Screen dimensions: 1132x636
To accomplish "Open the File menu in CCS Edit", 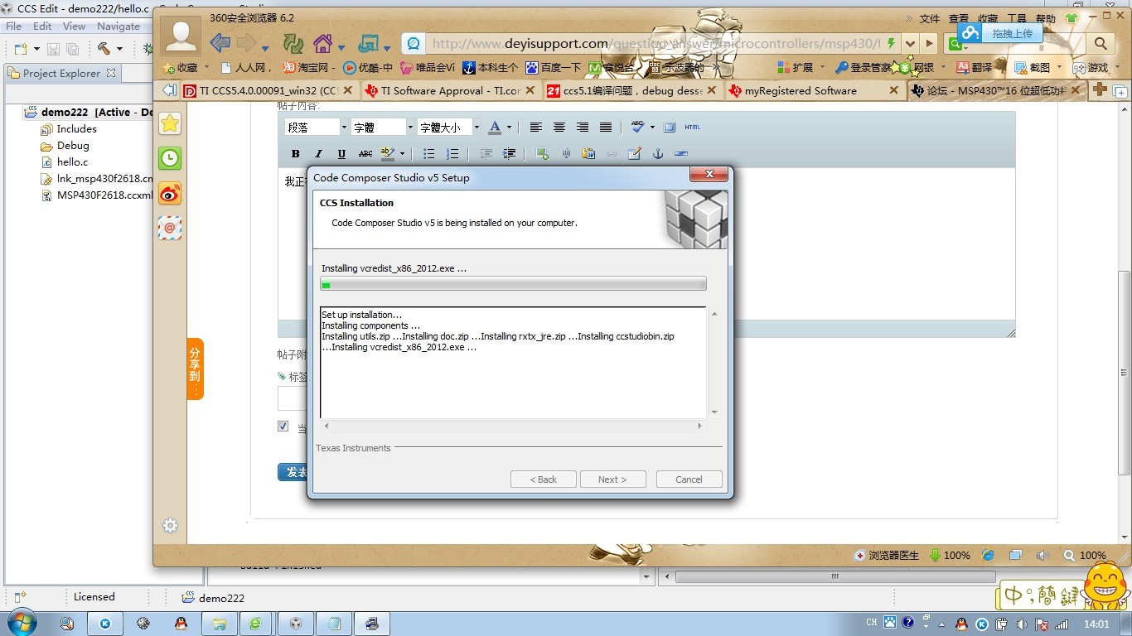I will (13, 26).
